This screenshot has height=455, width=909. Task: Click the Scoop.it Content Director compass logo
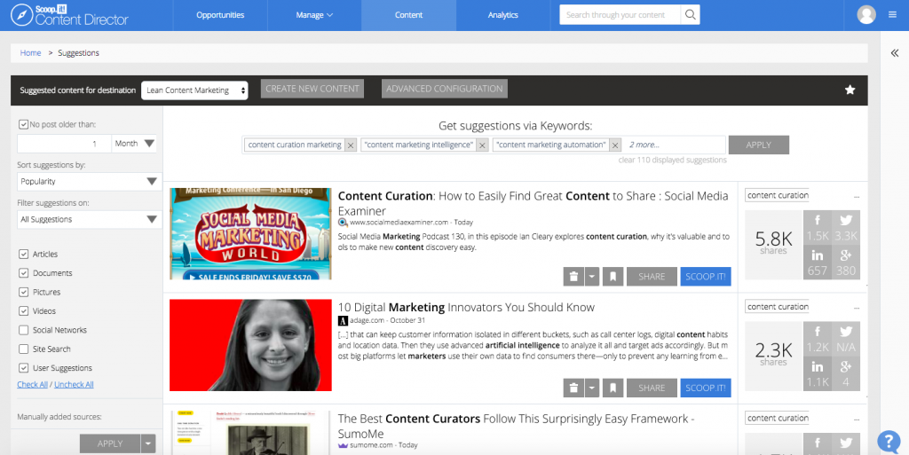[21, 15]
